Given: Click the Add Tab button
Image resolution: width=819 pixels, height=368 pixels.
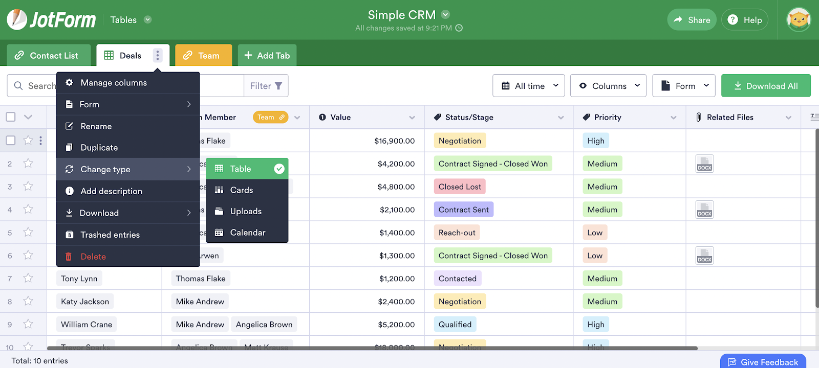Looking at the screenshot, I should pos(267,55).
